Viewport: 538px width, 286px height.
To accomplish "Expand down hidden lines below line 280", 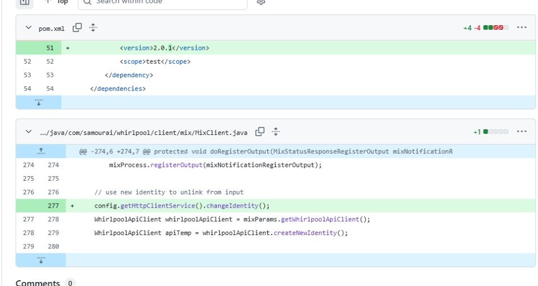I will [41, 260].
